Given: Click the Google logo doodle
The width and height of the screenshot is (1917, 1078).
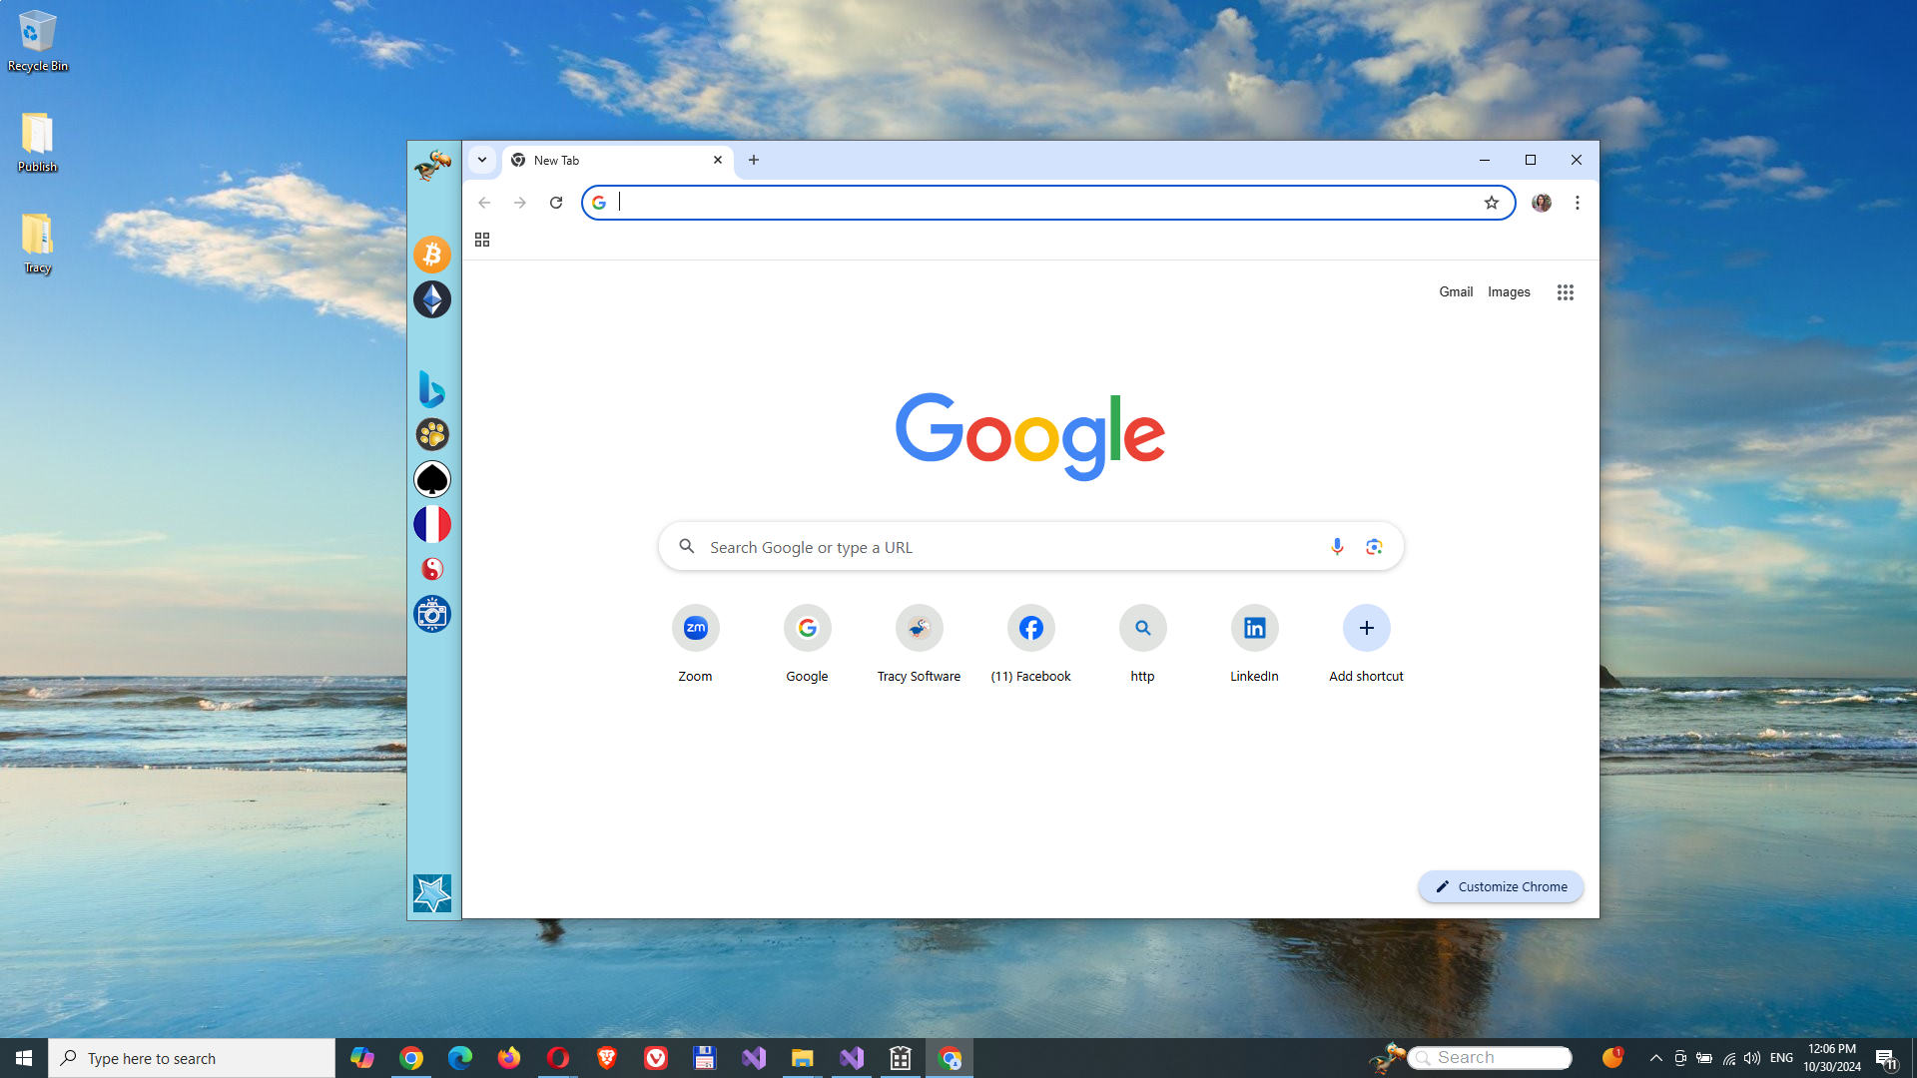Looking at the screenshot, I should [x=1030, y=436].
